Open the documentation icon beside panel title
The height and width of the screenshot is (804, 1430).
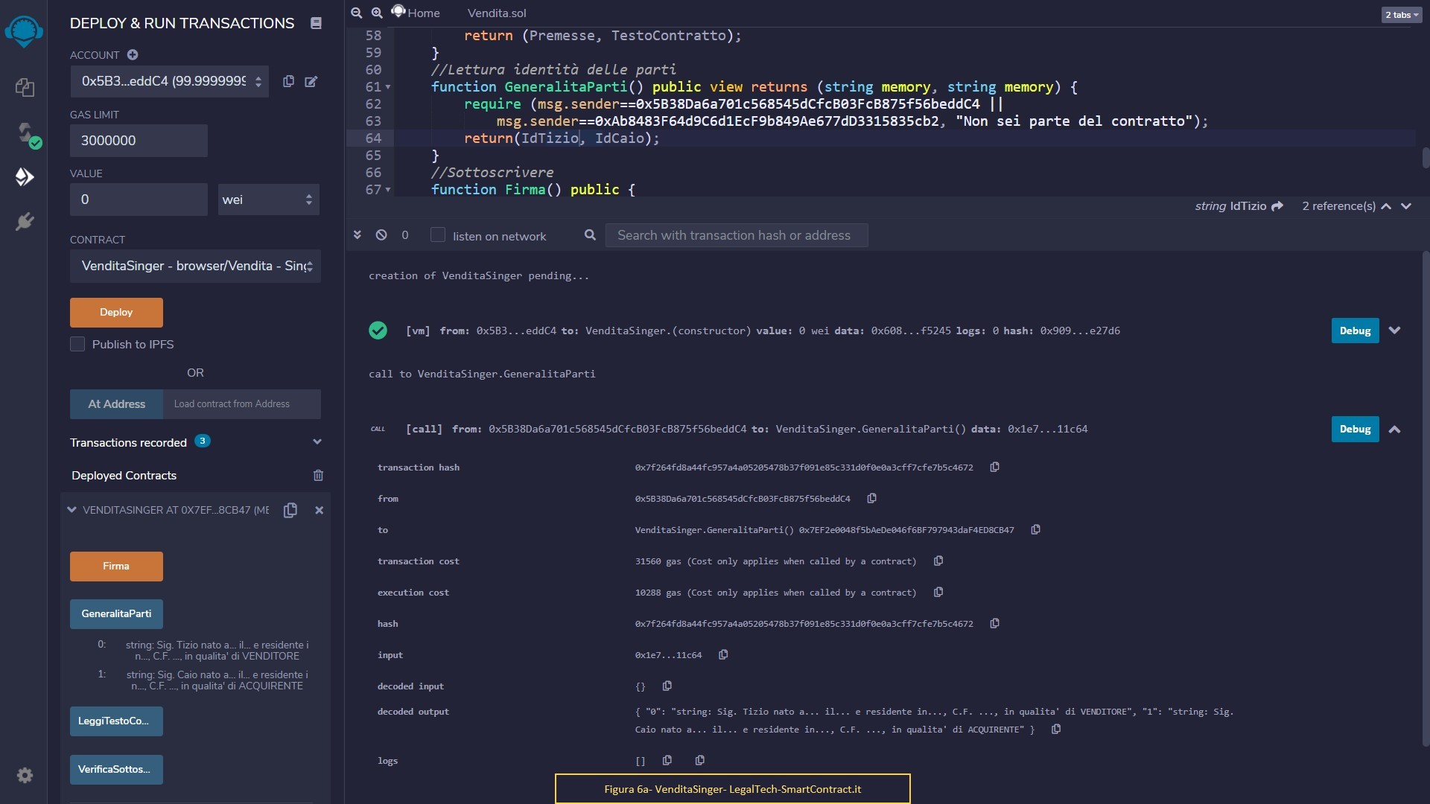click(x=316, y=24)
